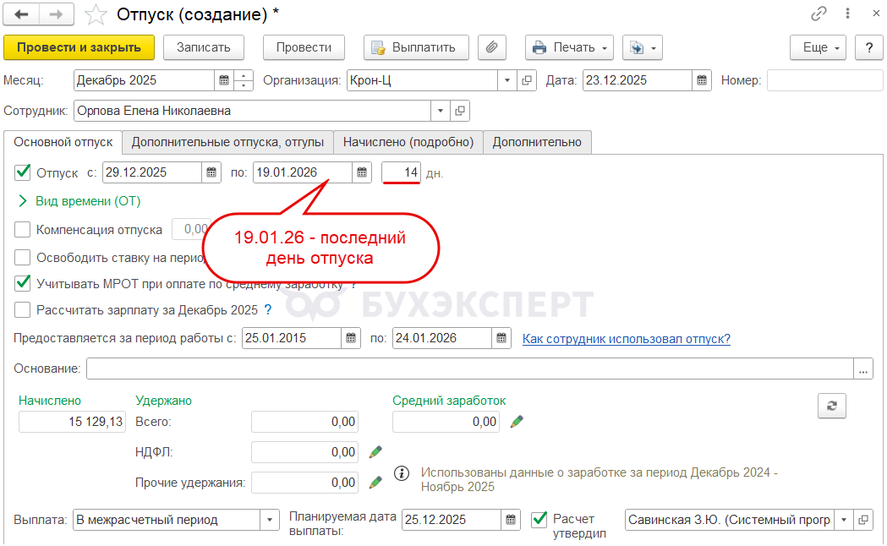The image size is (887, 546).
Task: Open the Начислено (подробно) tab
Action: 408,142
